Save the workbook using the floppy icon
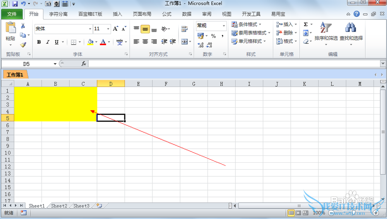 [15, 4]
